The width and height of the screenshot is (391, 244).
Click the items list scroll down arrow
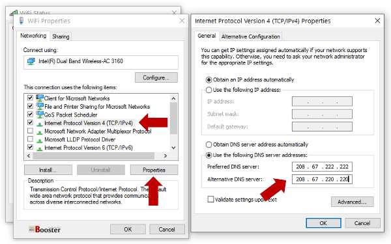coord(173,148)
